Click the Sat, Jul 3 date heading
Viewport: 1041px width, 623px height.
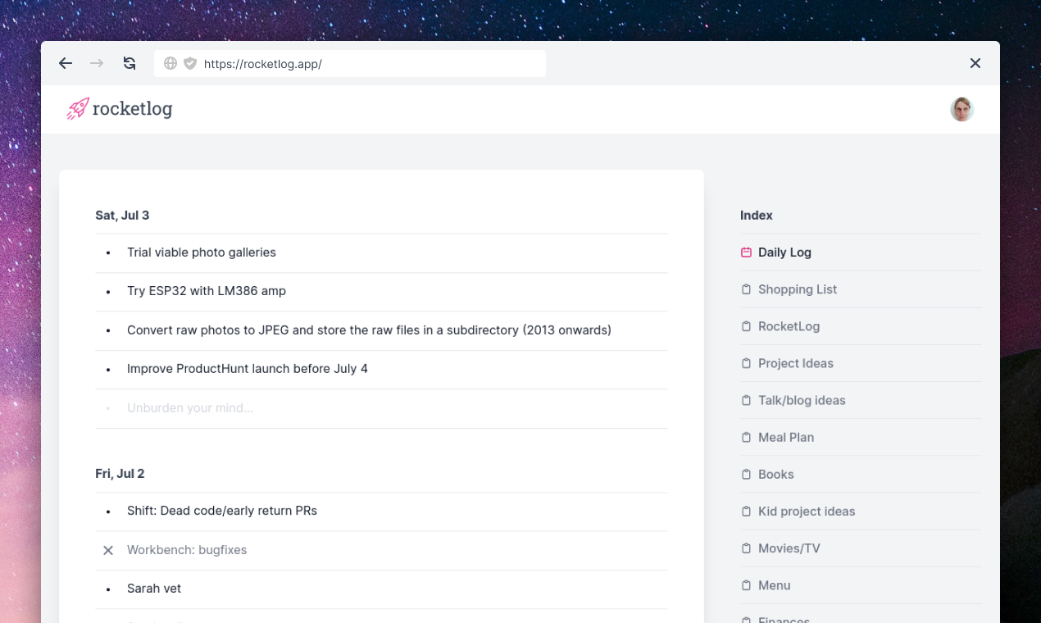coord(122,215)
